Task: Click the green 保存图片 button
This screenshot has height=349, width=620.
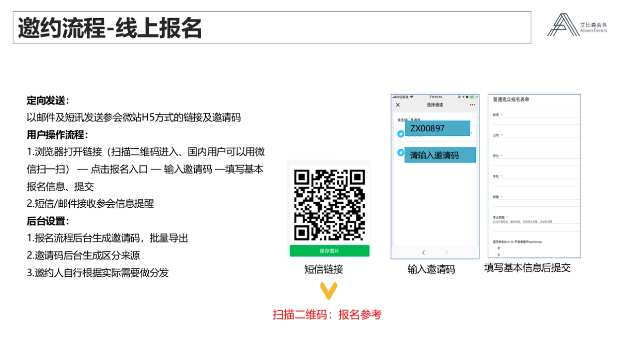Action: tap(331, 250)
